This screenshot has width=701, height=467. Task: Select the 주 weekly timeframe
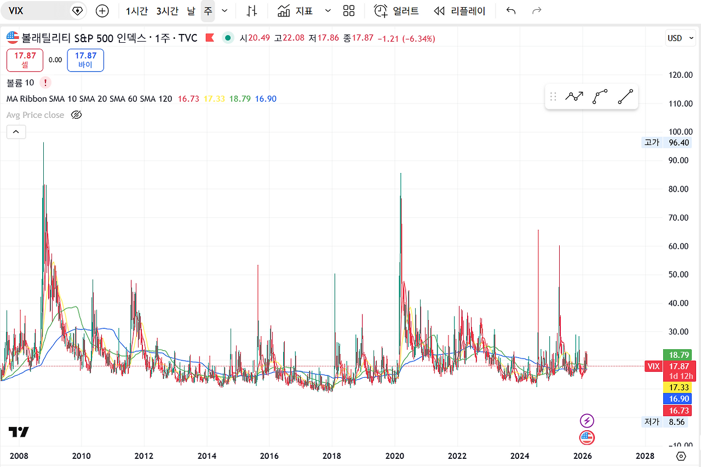(208, 11)
